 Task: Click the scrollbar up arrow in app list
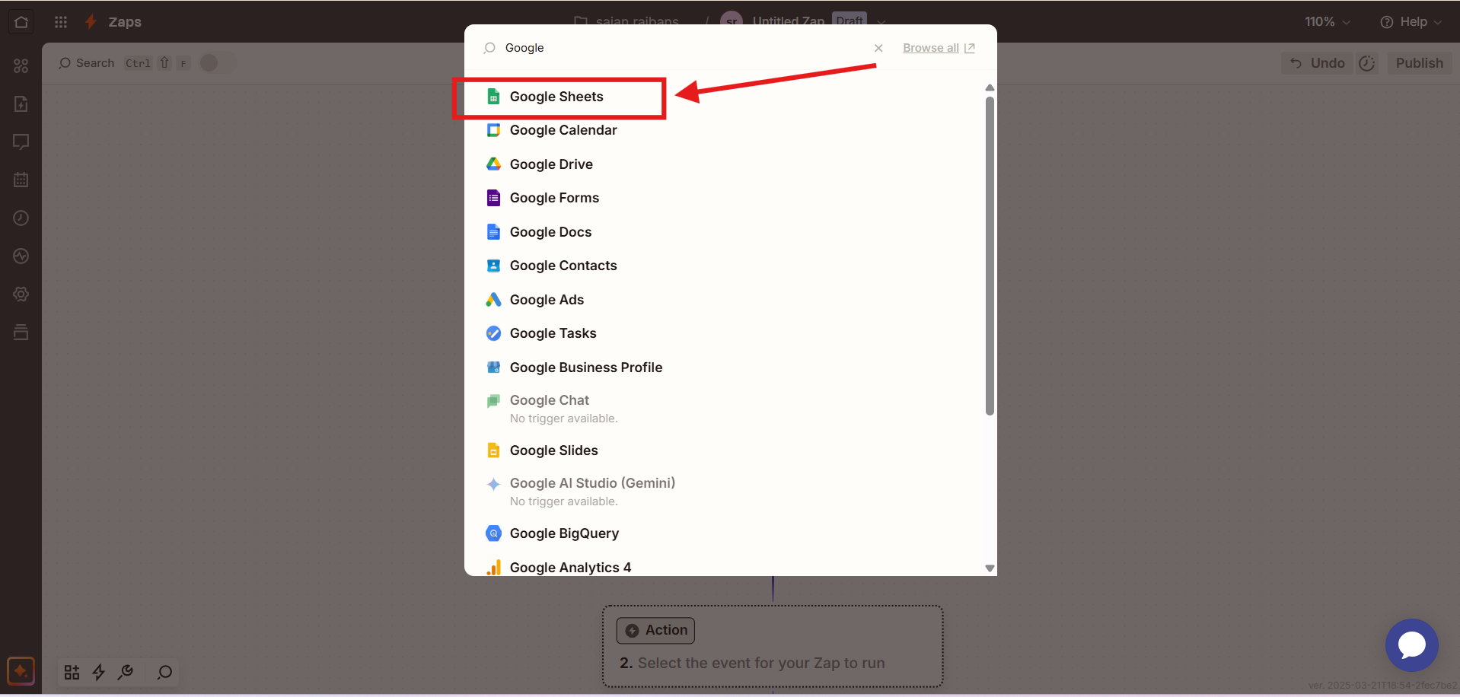(990, 88)
